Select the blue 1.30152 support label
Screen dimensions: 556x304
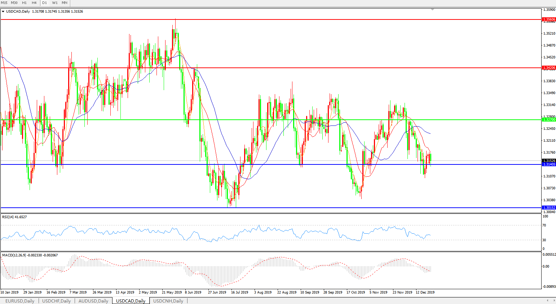click(549, 208)
